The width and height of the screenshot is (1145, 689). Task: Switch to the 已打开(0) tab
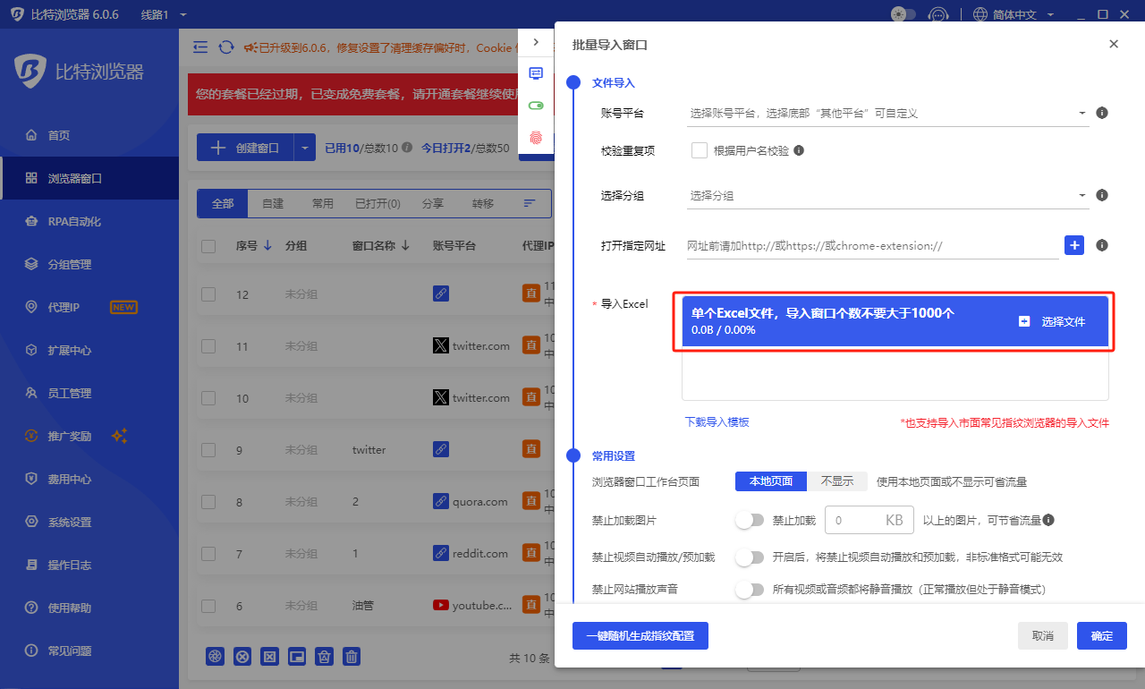377,204
